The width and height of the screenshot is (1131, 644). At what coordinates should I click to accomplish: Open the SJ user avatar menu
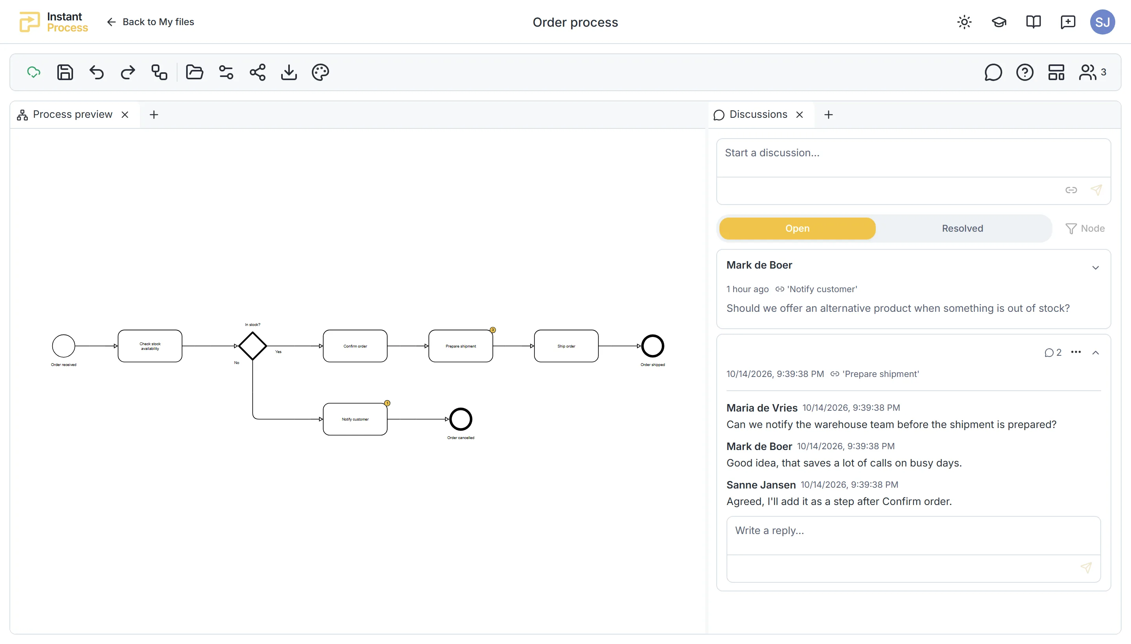pos(1102,22)
